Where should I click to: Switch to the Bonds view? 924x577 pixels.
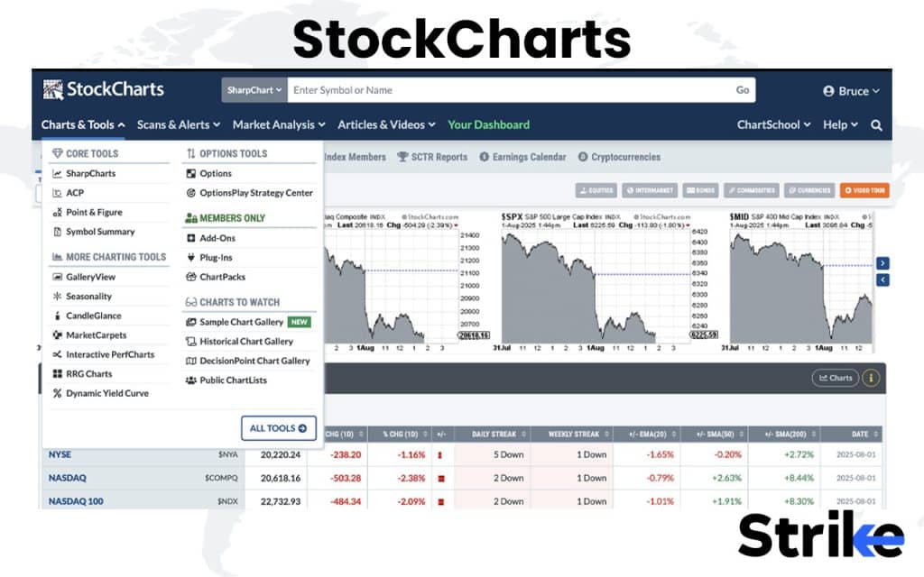700,190
